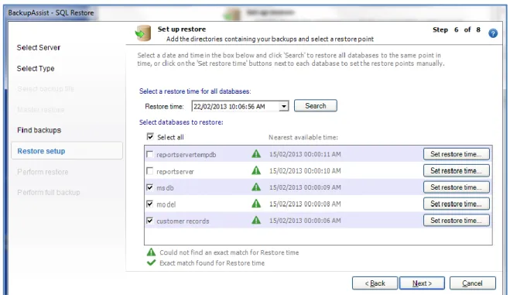Open the Restore time dropdown arrow
The height and width of the screenshot is (295, 510).
pos(284,106)
